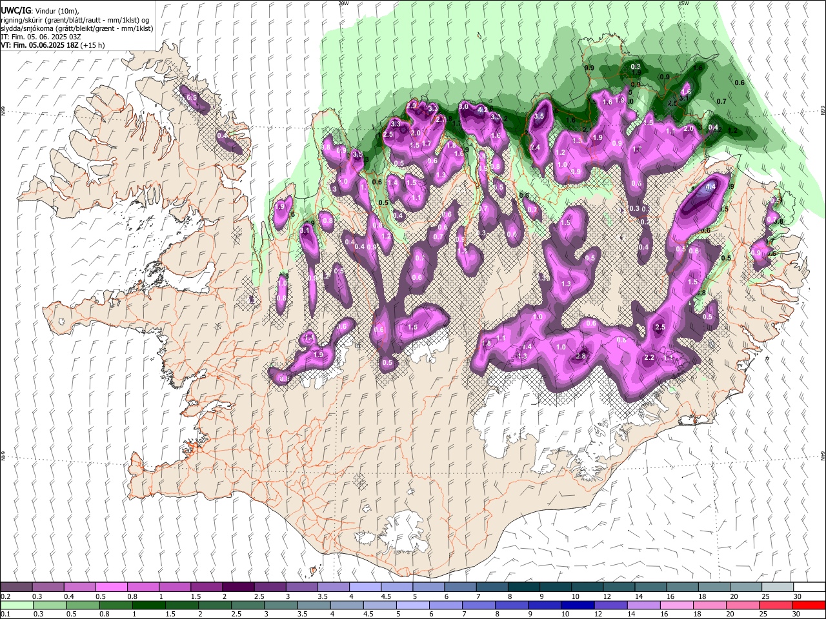826x619 pixels.
Task: Click the darkest purple 2 snow legend swatch
Action: pyautogui.click(x=238, y=587)
